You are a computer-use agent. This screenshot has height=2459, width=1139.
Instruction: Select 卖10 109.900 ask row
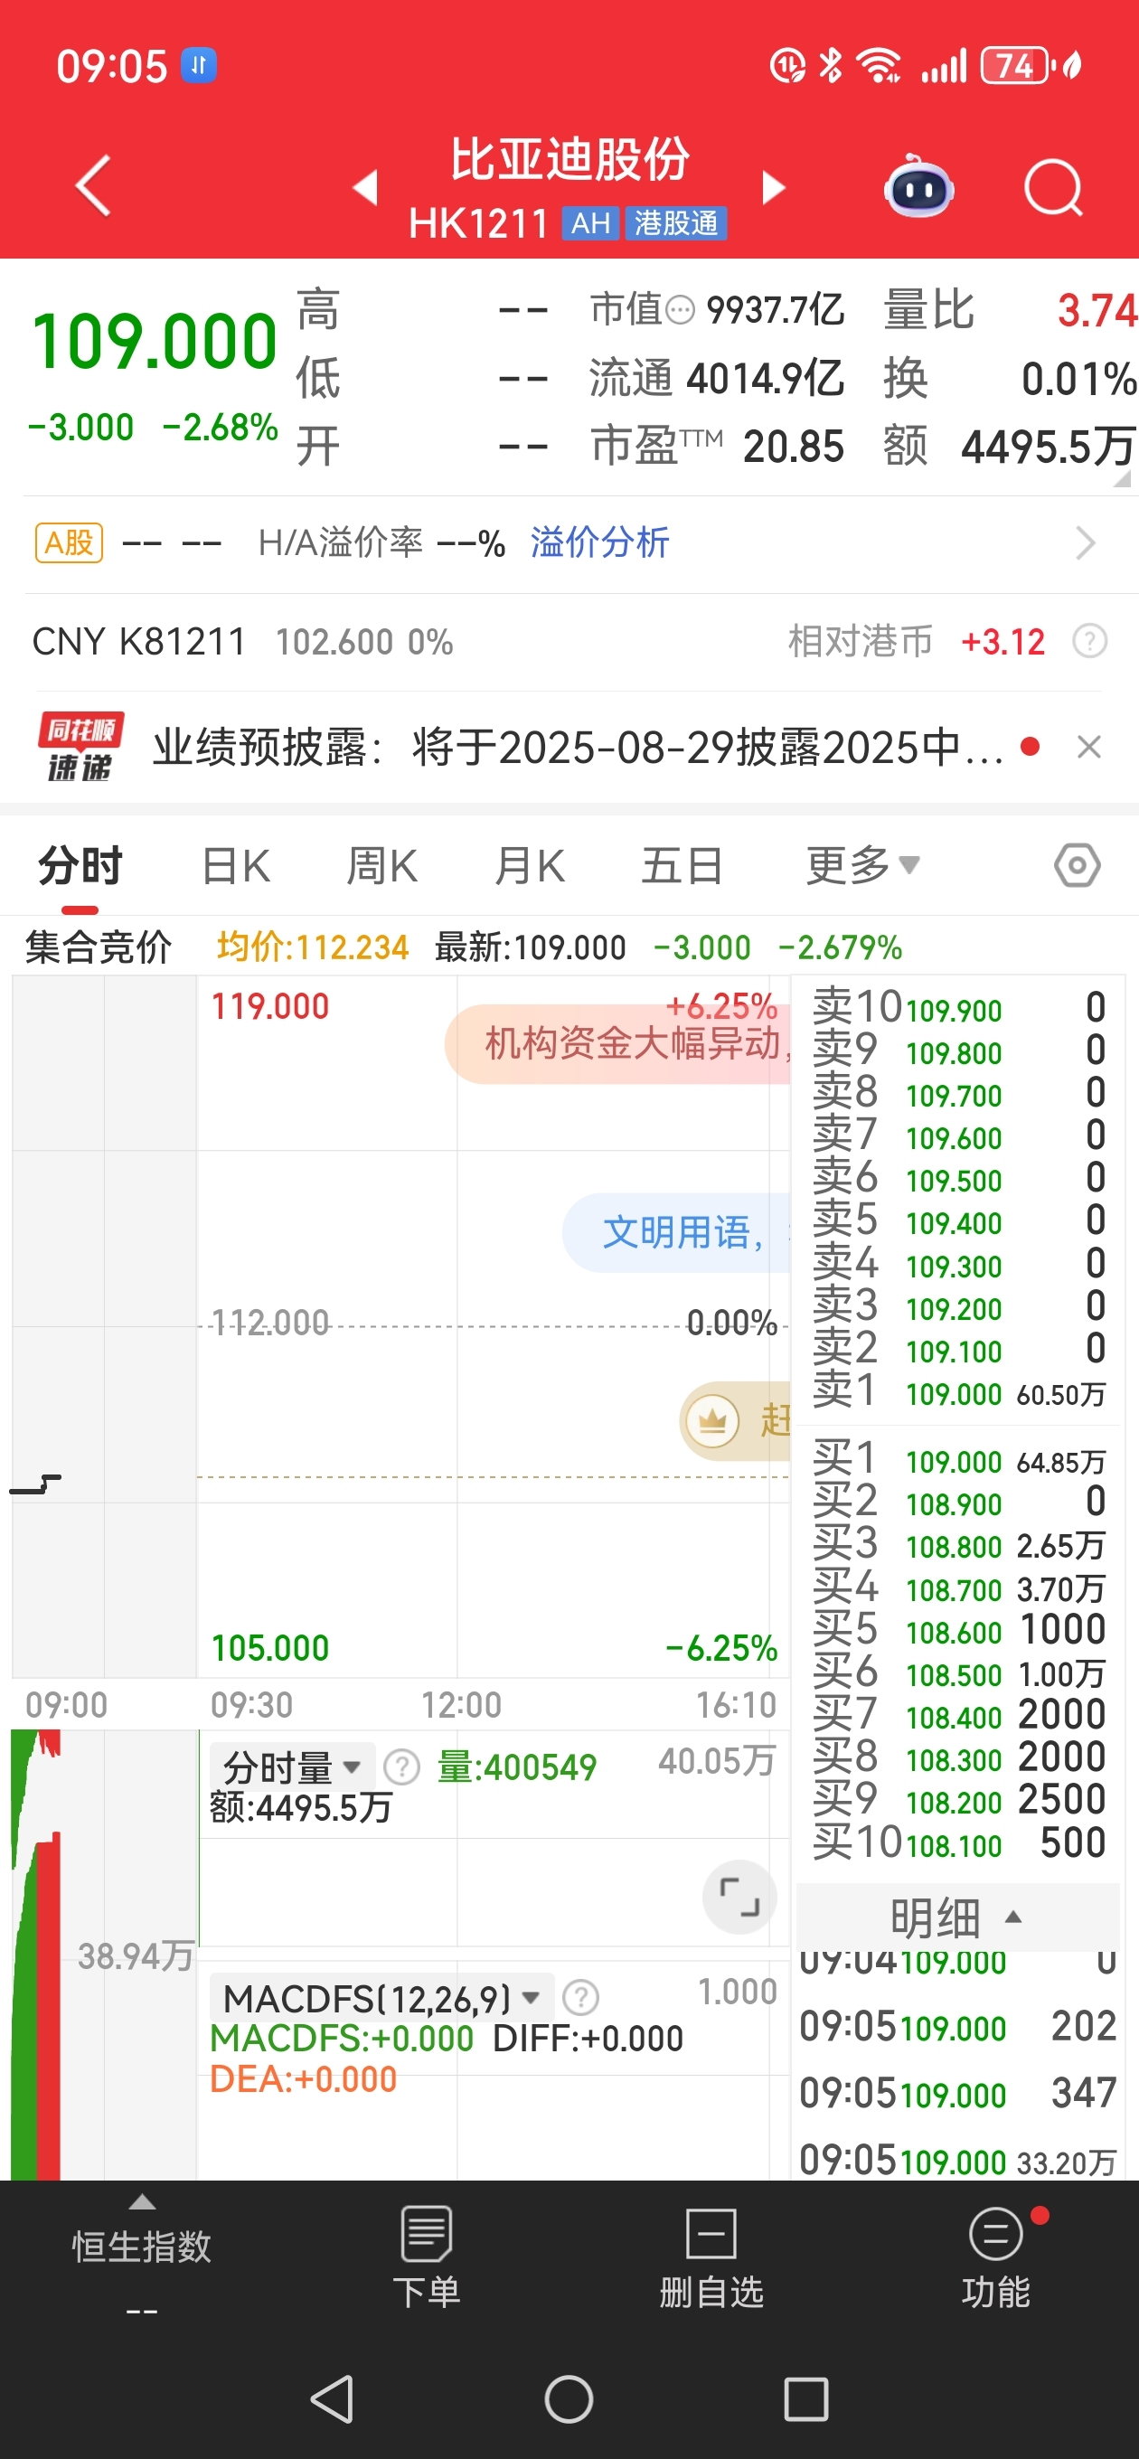coord(958,1009)
